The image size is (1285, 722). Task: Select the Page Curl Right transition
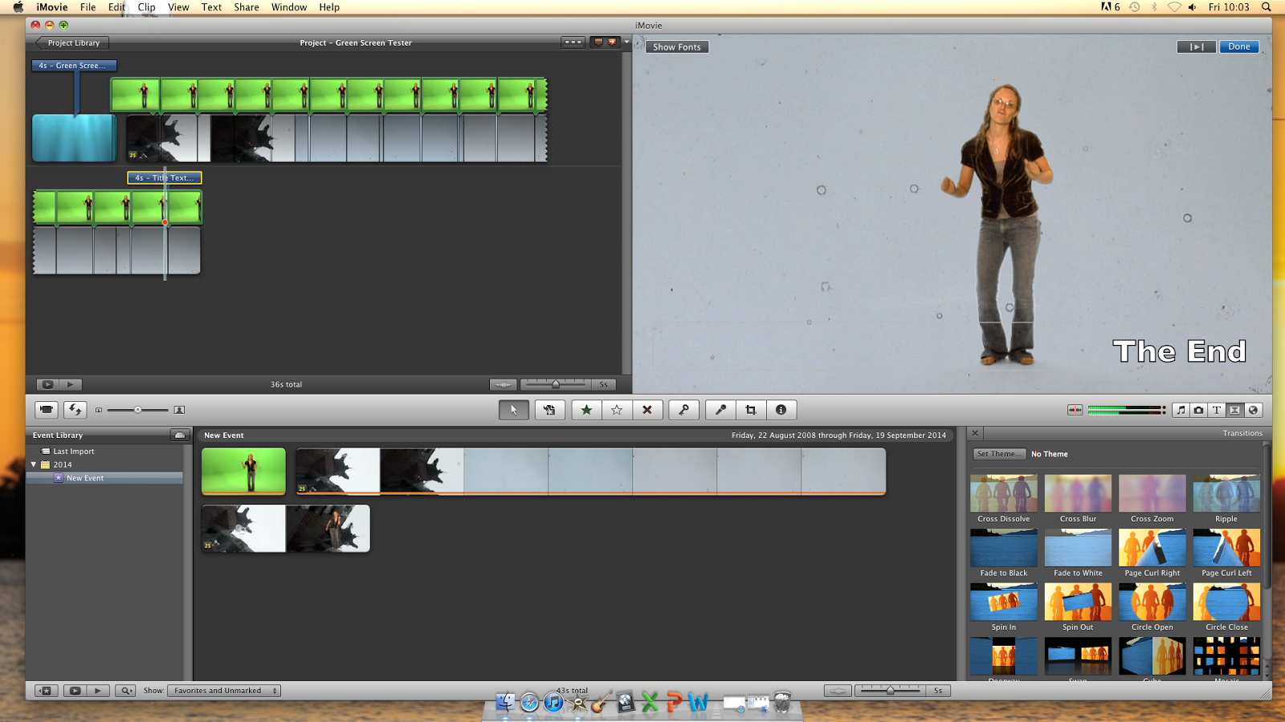point(1152,554)
